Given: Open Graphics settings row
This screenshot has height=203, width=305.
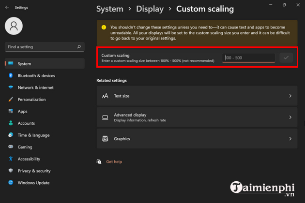Looking at the screenshot, I should click(197, 139).
